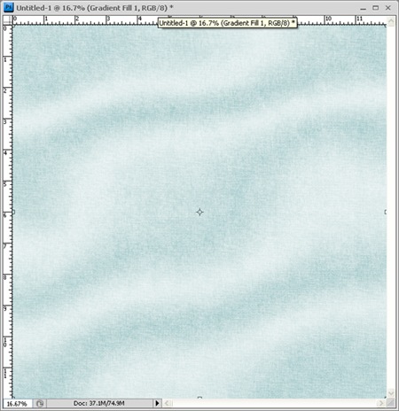
Task: Click the Doc: 37.1M/74.9M status text
Action: 98,403
